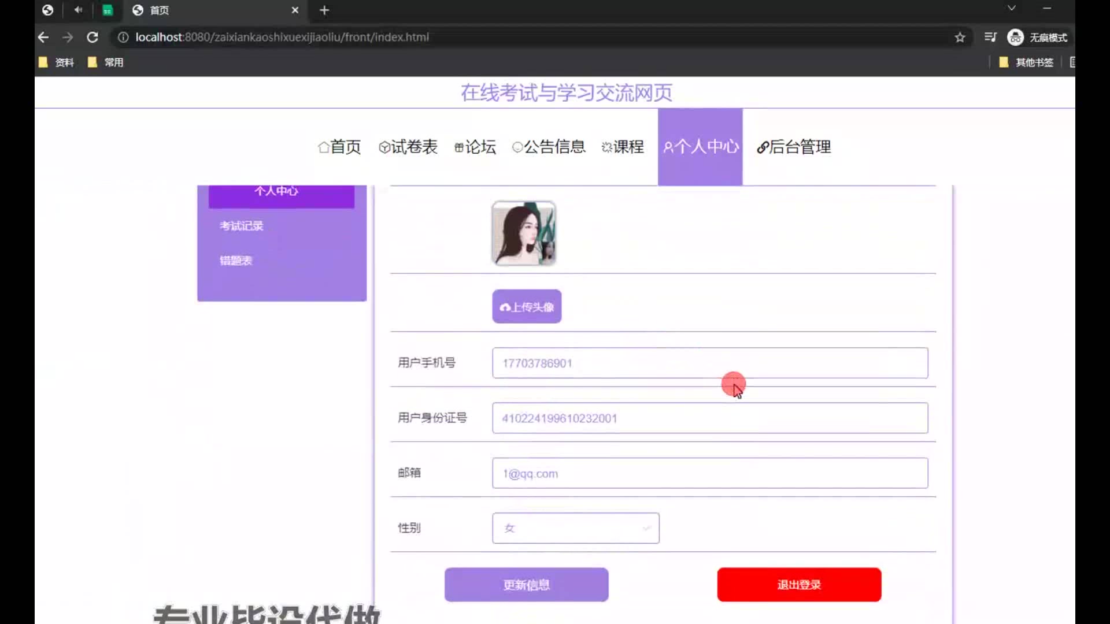The image size is (1110, 624).
Task: Expand the tab search chevron
Action: pyautogui.click(x=1011, y=8)
